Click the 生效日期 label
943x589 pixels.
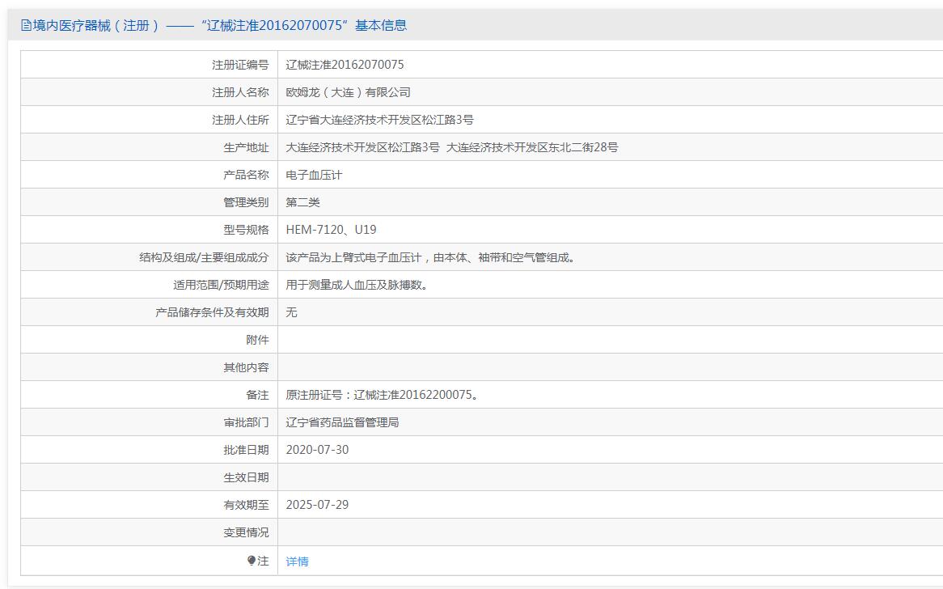[x=246, y=477]
